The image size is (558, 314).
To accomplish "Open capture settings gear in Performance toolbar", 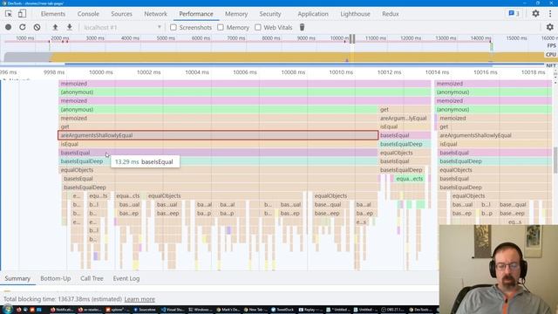I will point(550,27).
